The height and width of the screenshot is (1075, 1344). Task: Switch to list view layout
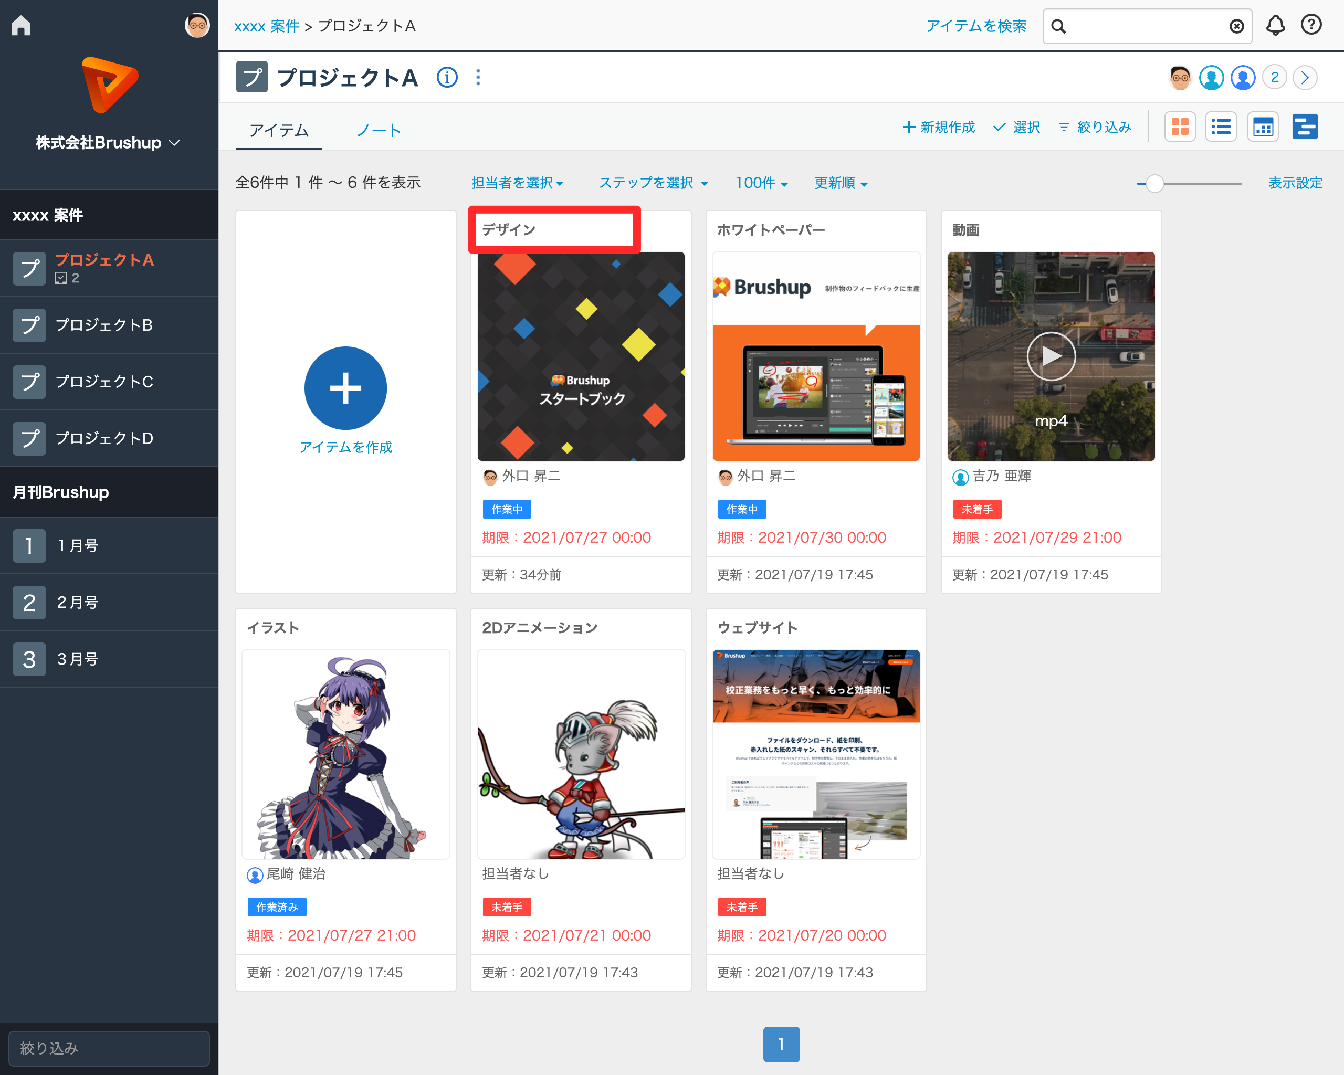pyautogui.click(x=1220, y=127)
